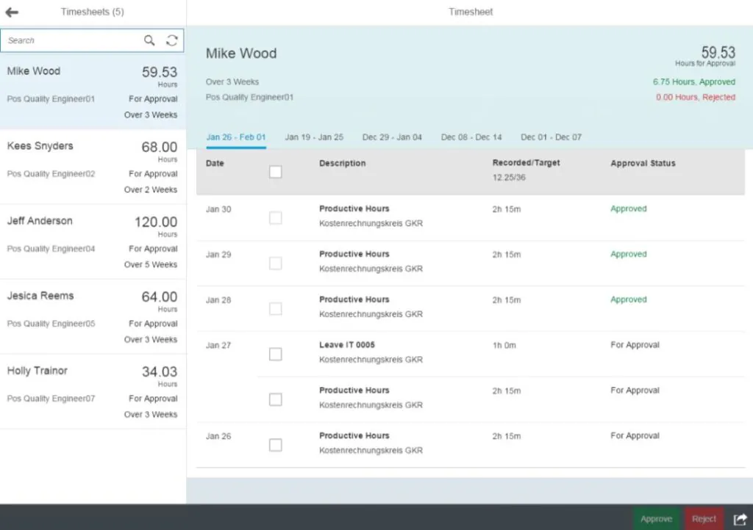Click the 59.53 Hours for Approval value in header
This screenshot has width=753, height=530.
coord(718,52)
